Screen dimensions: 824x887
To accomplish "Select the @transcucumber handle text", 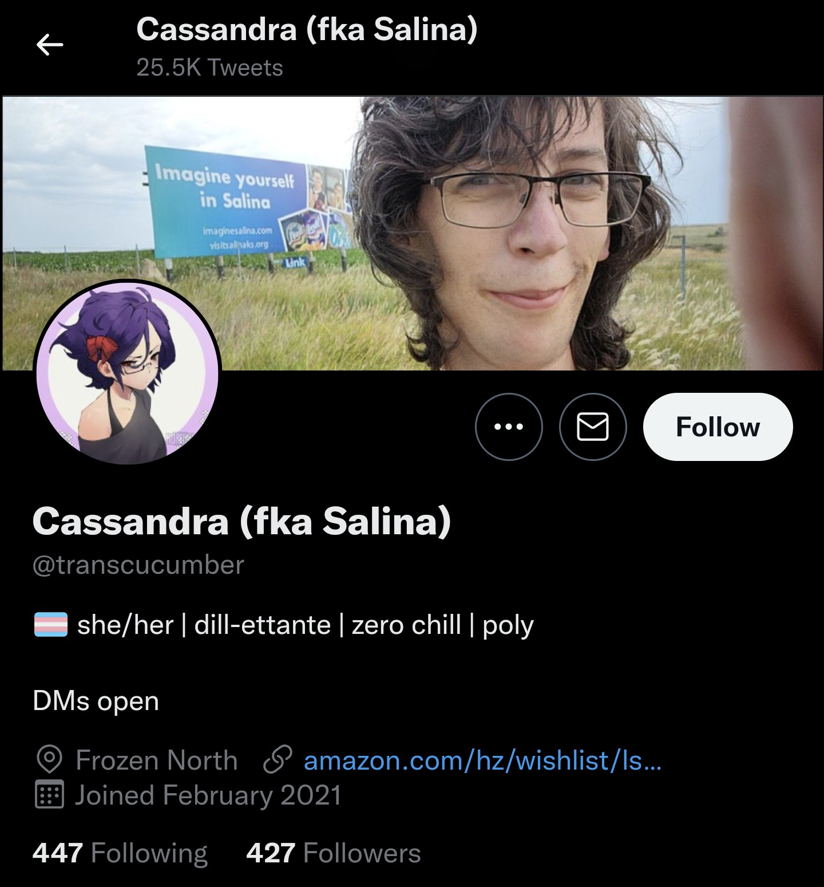I will pos(138,565).
